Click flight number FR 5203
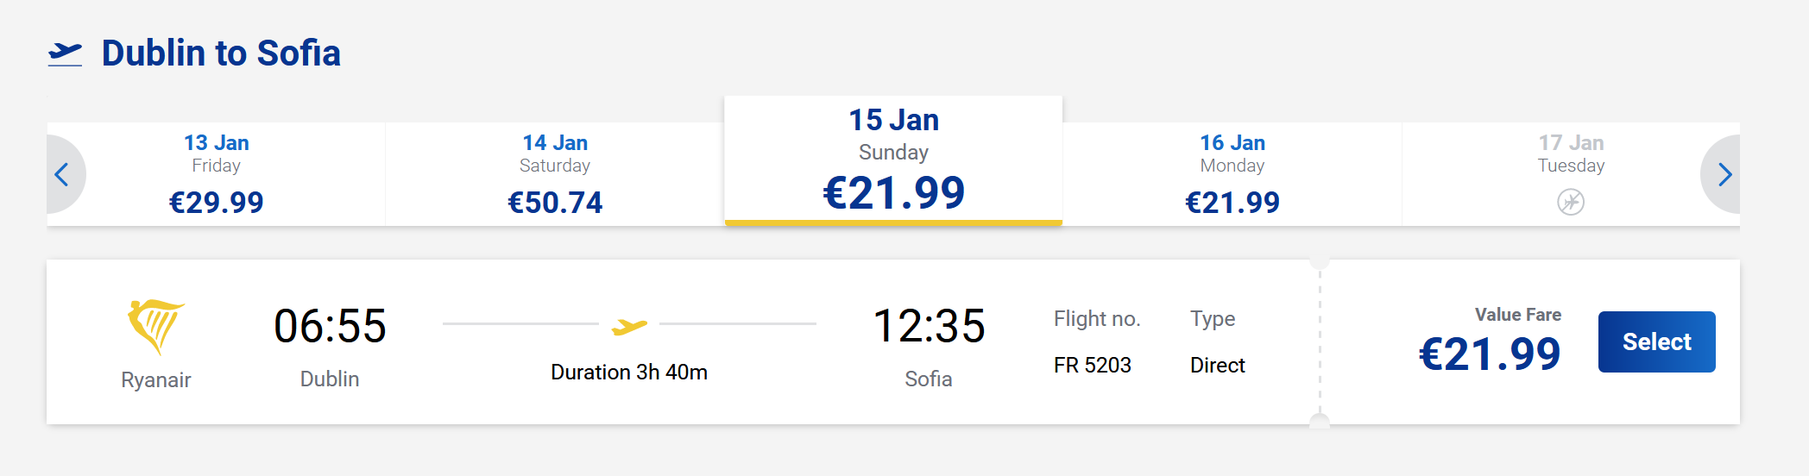Viewport: 1809px width, 476px height. point(1093,366)
